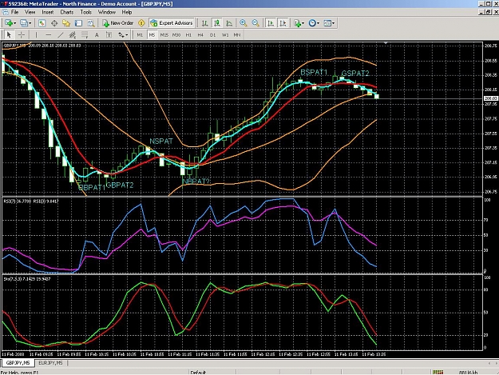Open the Window menu
Viewport: 499px width, 375px height.
[107, 12]
